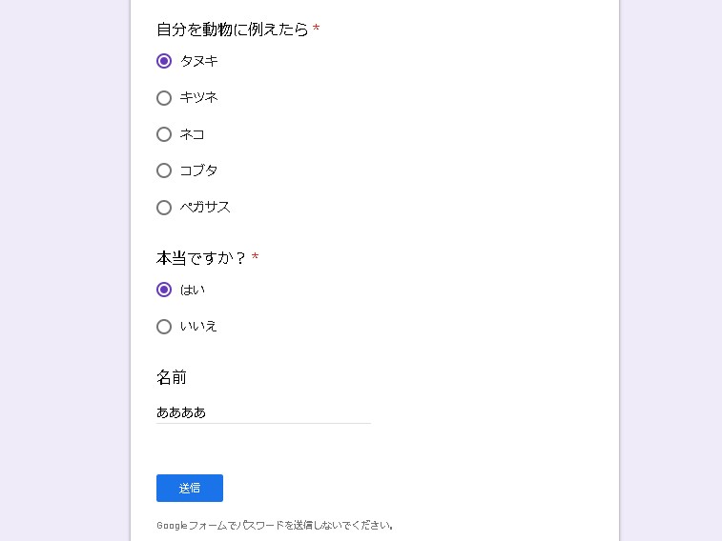Click the タヌキ option label text
This screenshot has height=541, width=722.
pos(198,61)
